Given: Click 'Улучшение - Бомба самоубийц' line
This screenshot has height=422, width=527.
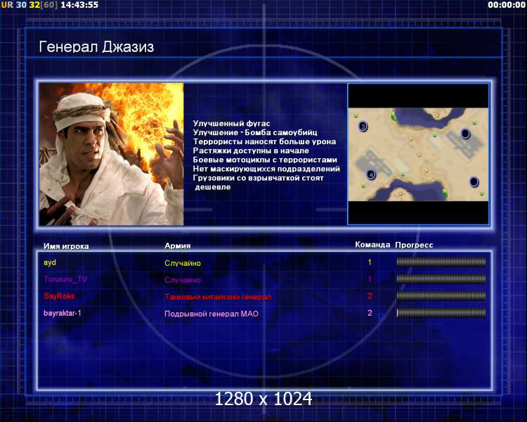Looking at the screenshot, I should 255,133.
